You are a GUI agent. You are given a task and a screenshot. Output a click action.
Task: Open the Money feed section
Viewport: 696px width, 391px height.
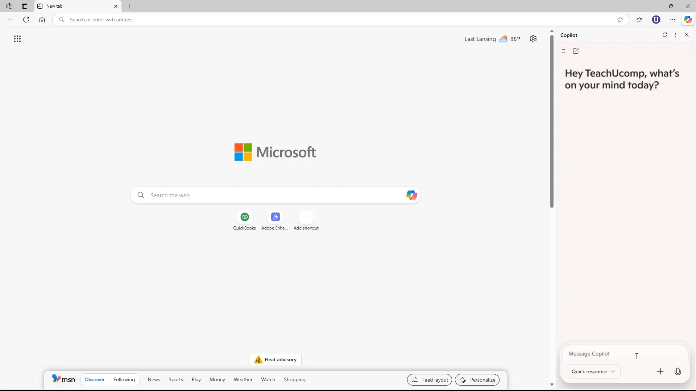click(217, 379)
